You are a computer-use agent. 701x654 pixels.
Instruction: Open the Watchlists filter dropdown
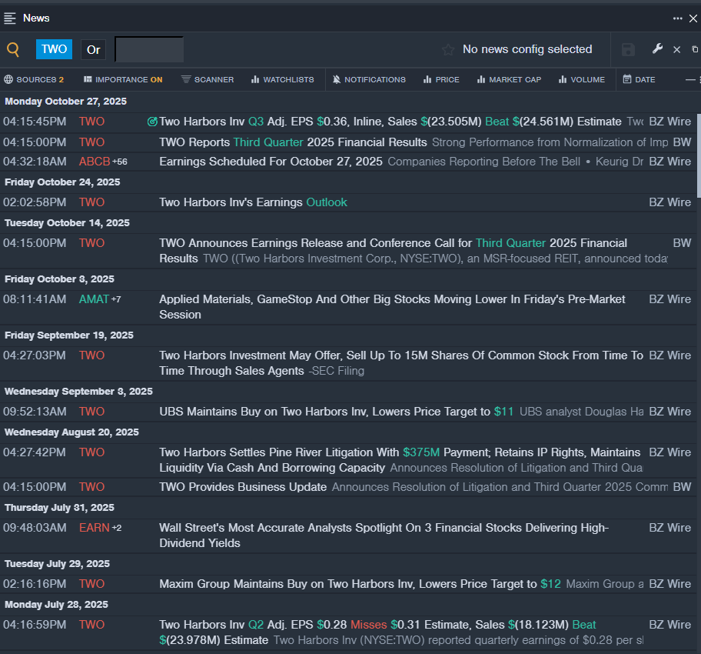click(x=282, y=80)
